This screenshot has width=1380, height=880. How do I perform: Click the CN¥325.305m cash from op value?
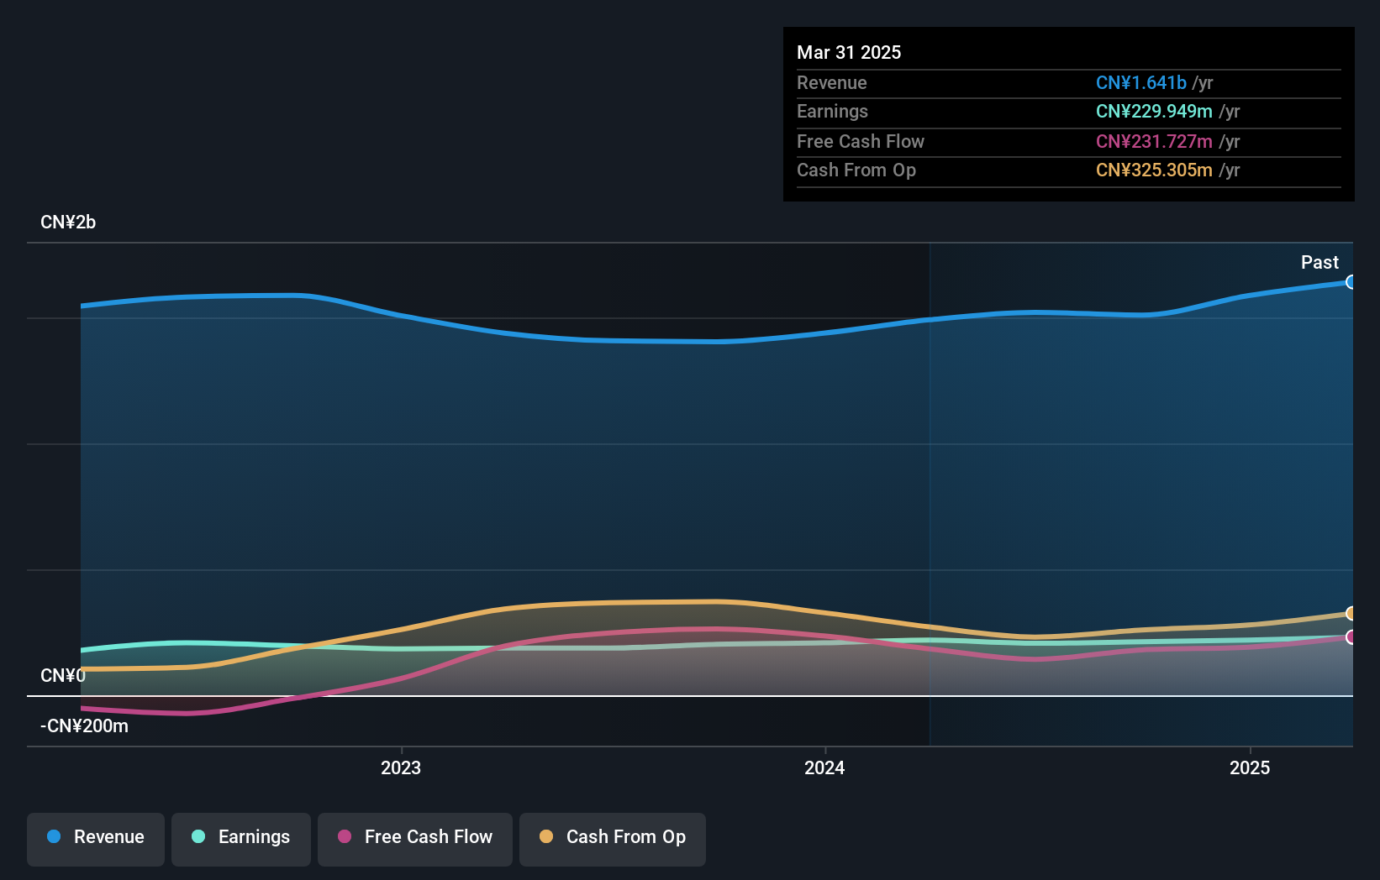1154,170
